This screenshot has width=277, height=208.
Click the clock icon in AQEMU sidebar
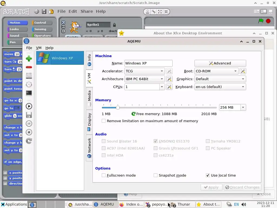coord(29,84)
